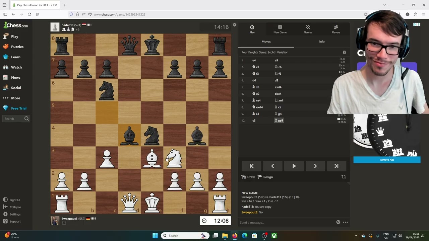This screenshot has width=429, height=241.
Task: Step forward one move
Action: tap(315, 166)
